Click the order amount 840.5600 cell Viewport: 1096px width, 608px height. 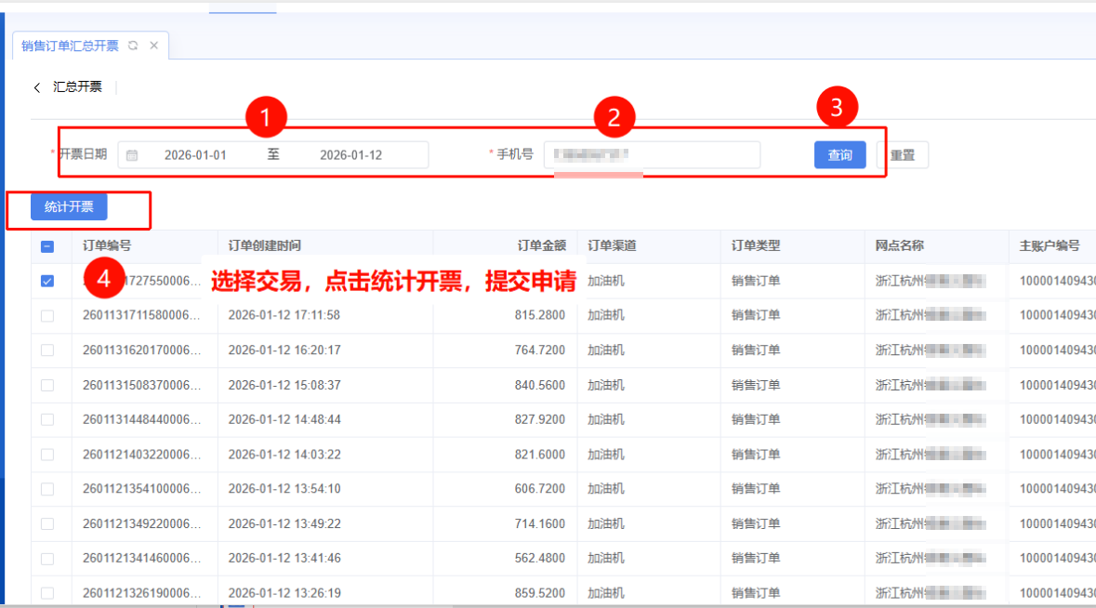pos(539,385)
